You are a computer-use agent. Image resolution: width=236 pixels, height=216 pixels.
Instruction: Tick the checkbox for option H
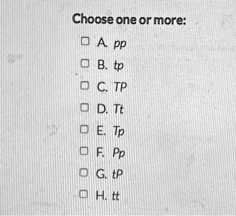pos(83,194)
